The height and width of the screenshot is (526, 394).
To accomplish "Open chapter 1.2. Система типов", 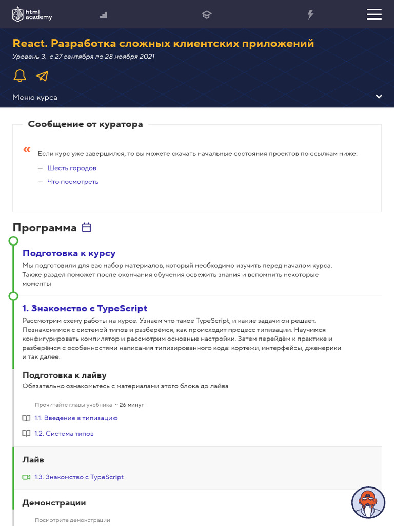I will click(64, 434).
